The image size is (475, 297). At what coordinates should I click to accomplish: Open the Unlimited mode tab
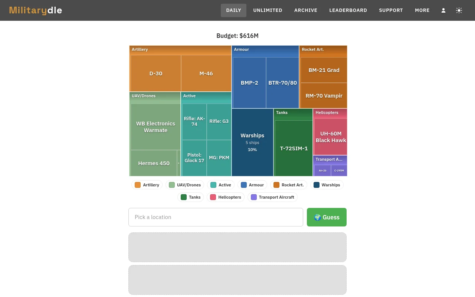pos(268,10)
